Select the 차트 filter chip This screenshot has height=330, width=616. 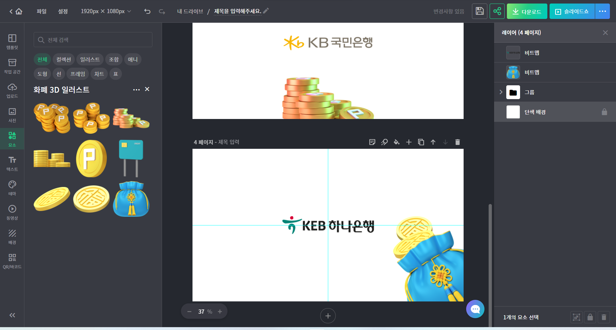pos(99,74)
